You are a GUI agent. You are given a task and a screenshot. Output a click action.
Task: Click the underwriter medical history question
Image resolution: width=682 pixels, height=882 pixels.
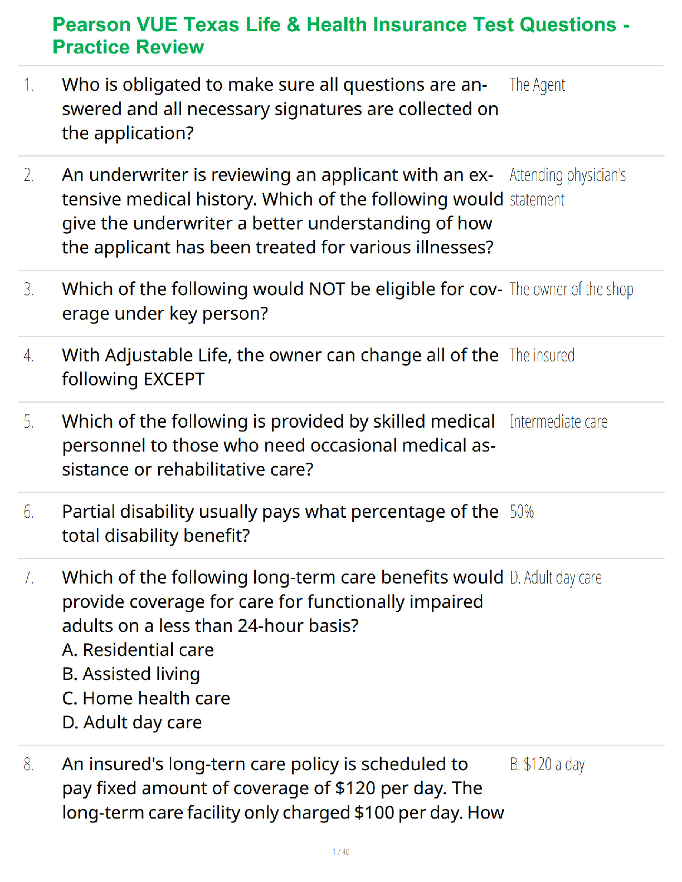281,211
